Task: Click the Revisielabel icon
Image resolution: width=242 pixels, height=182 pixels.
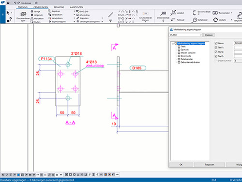Action: 215,13
